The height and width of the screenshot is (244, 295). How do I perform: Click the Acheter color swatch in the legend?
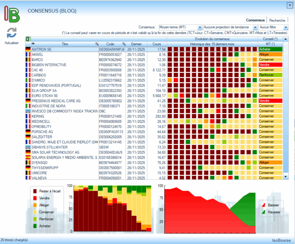(x=35, y=226)
